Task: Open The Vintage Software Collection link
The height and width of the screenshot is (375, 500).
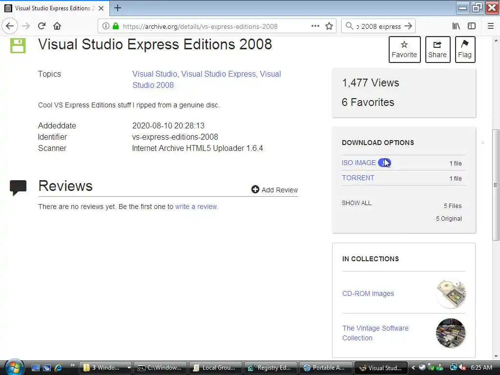Action: [375, 333]
